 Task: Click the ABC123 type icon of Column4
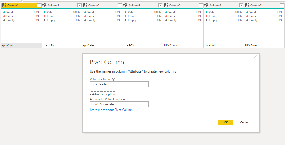coord(125,5)
